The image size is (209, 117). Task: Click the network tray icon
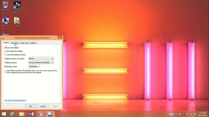[184, 114]
